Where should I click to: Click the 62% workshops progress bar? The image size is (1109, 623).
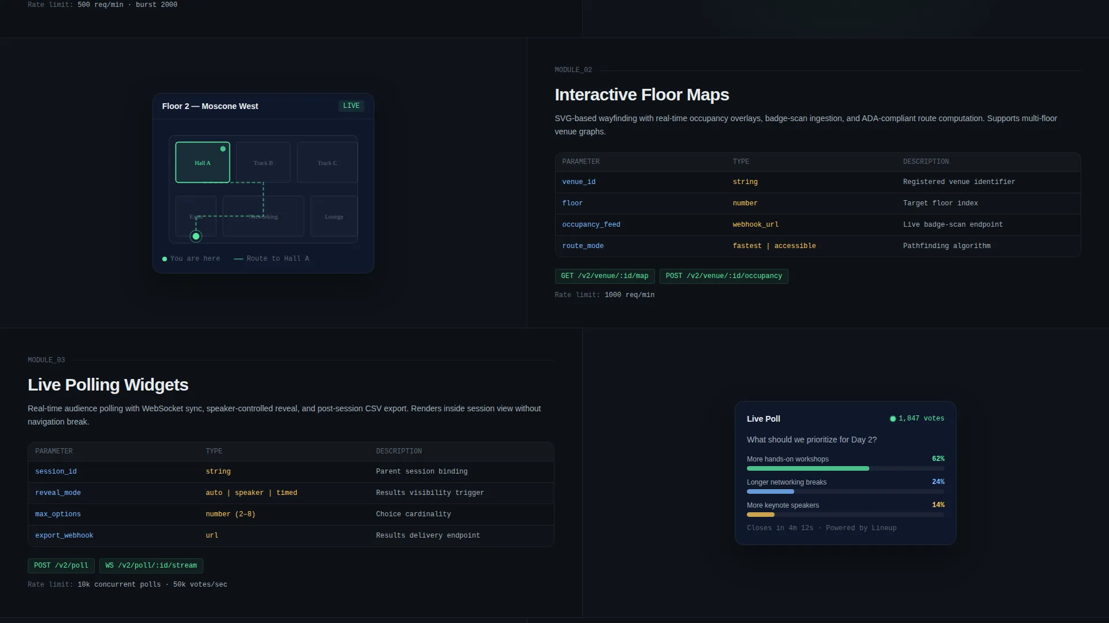click(x=846, y=468)
